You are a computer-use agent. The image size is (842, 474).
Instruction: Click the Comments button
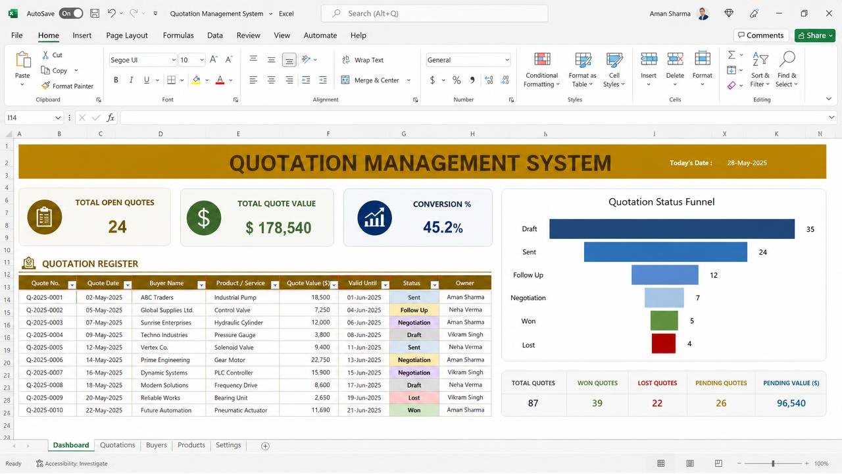pyautogui.click(x=761, y=36)
